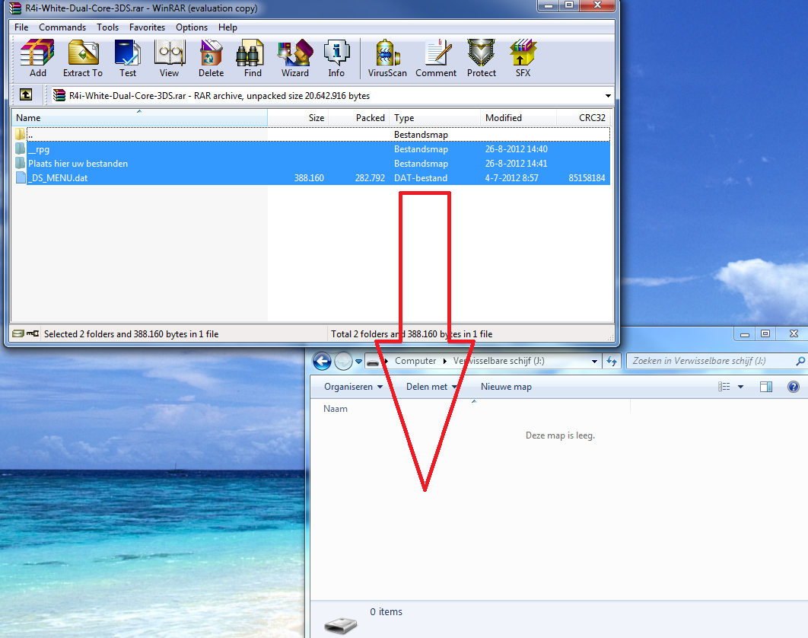Viewport: 808px width, 638px height.
Task: Open the File menu in WinRAR
Action: [21, 27]
